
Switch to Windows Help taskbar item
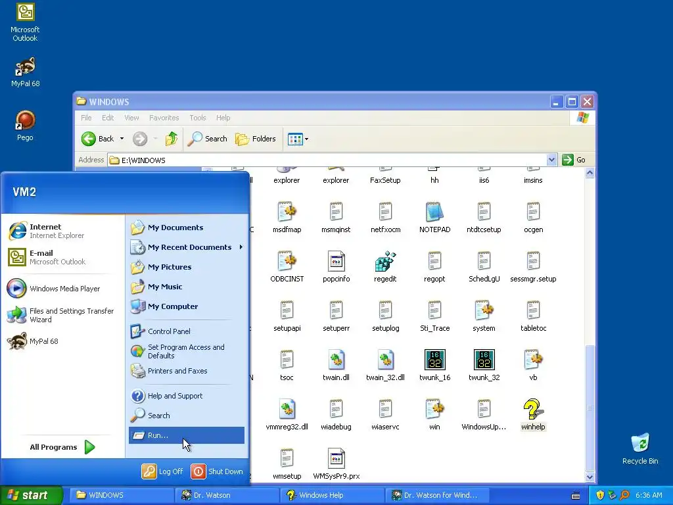332,495
